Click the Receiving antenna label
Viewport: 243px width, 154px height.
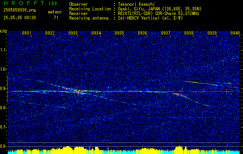coord(89,18)
